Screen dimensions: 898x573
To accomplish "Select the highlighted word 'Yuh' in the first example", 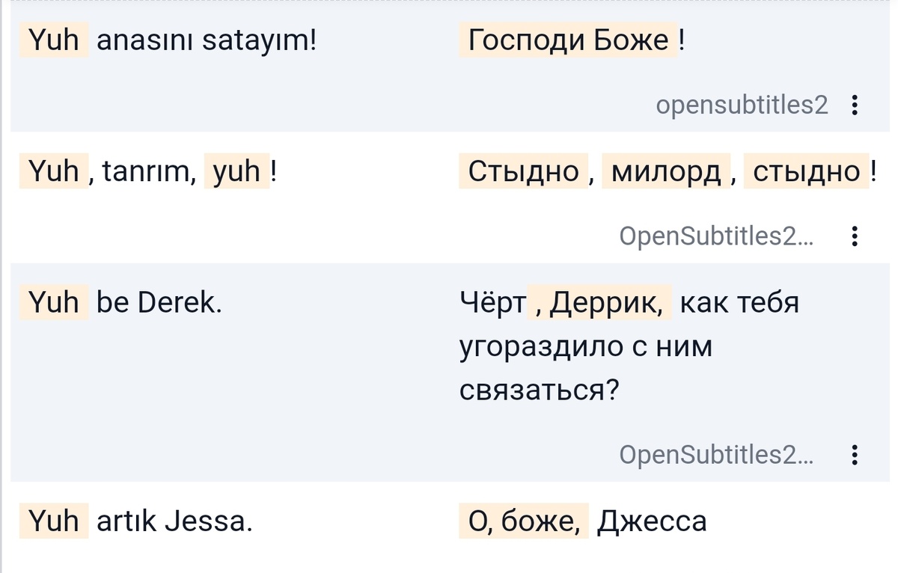I will [x=52, y=40].
